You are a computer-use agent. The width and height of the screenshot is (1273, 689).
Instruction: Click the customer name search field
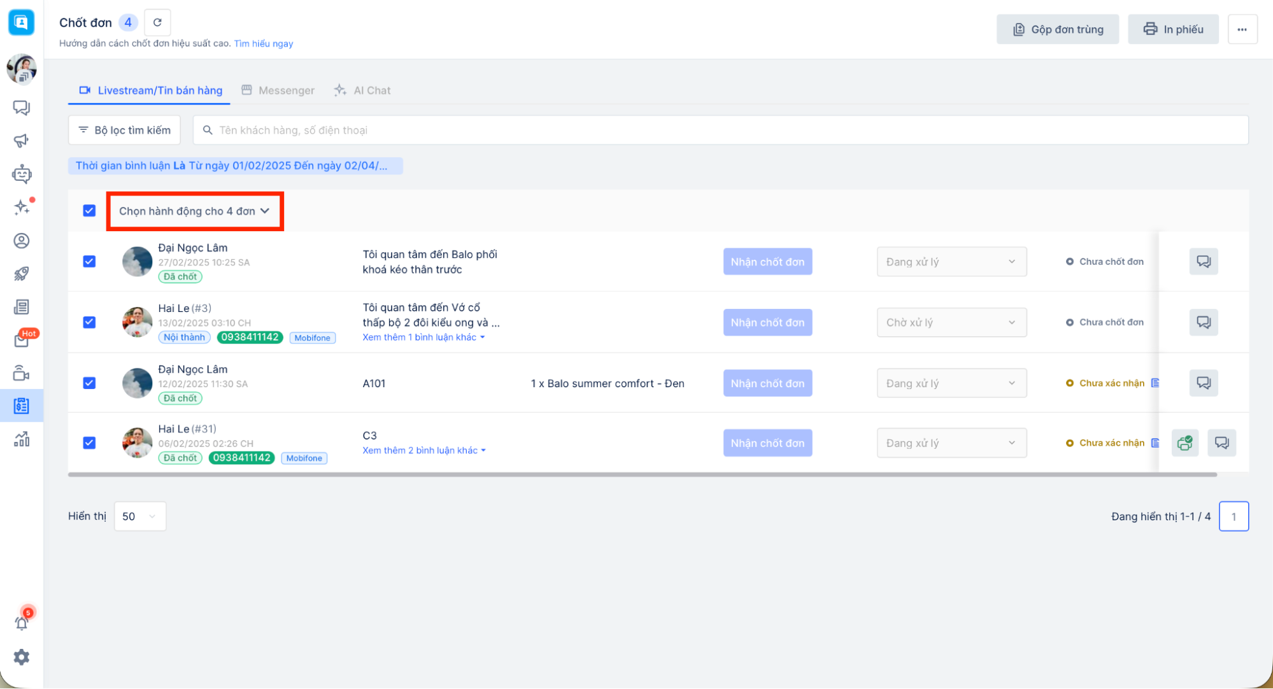(720, 130)
